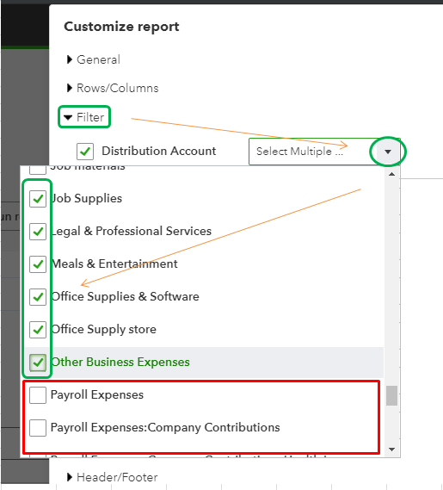This screenshot has width=443, height=490.
Task: Uncheck the Meals & Entertainment checkbox
Action: click(38, 264)
